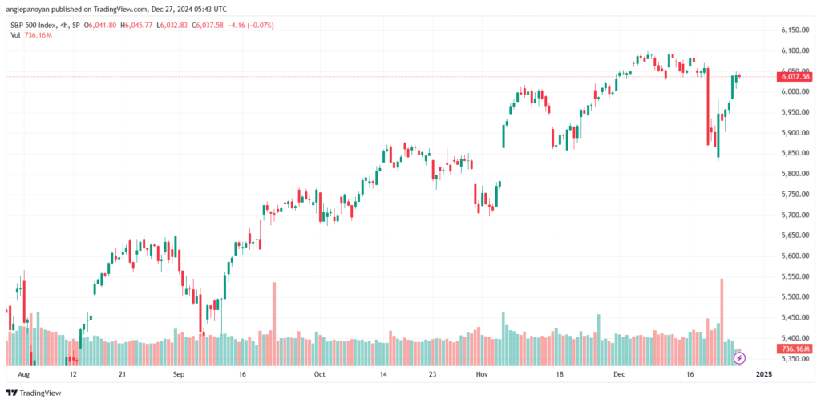The width and height of the screenshot is (821, 403).
Task: Click the Oct label on time axis
Action: click(x=319, y=374)
